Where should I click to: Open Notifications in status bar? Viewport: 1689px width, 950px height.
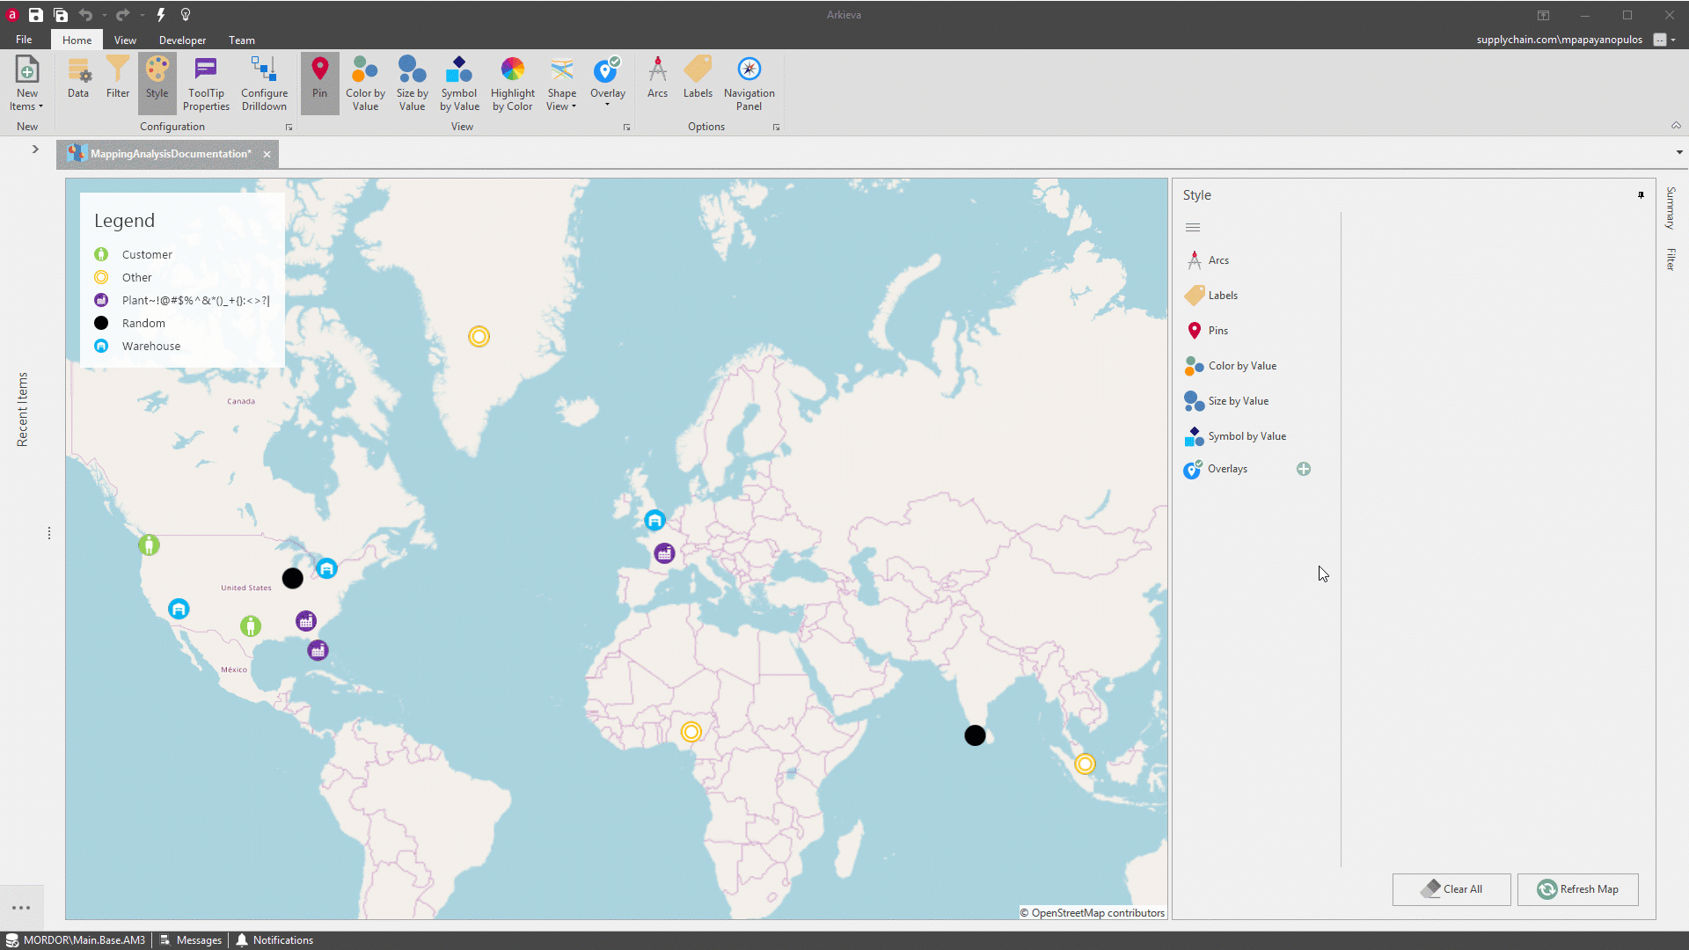[x=274, y=940]
